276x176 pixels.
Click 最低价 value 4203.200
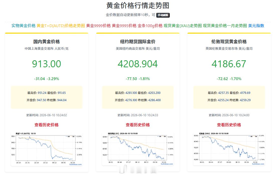(154, 93)
